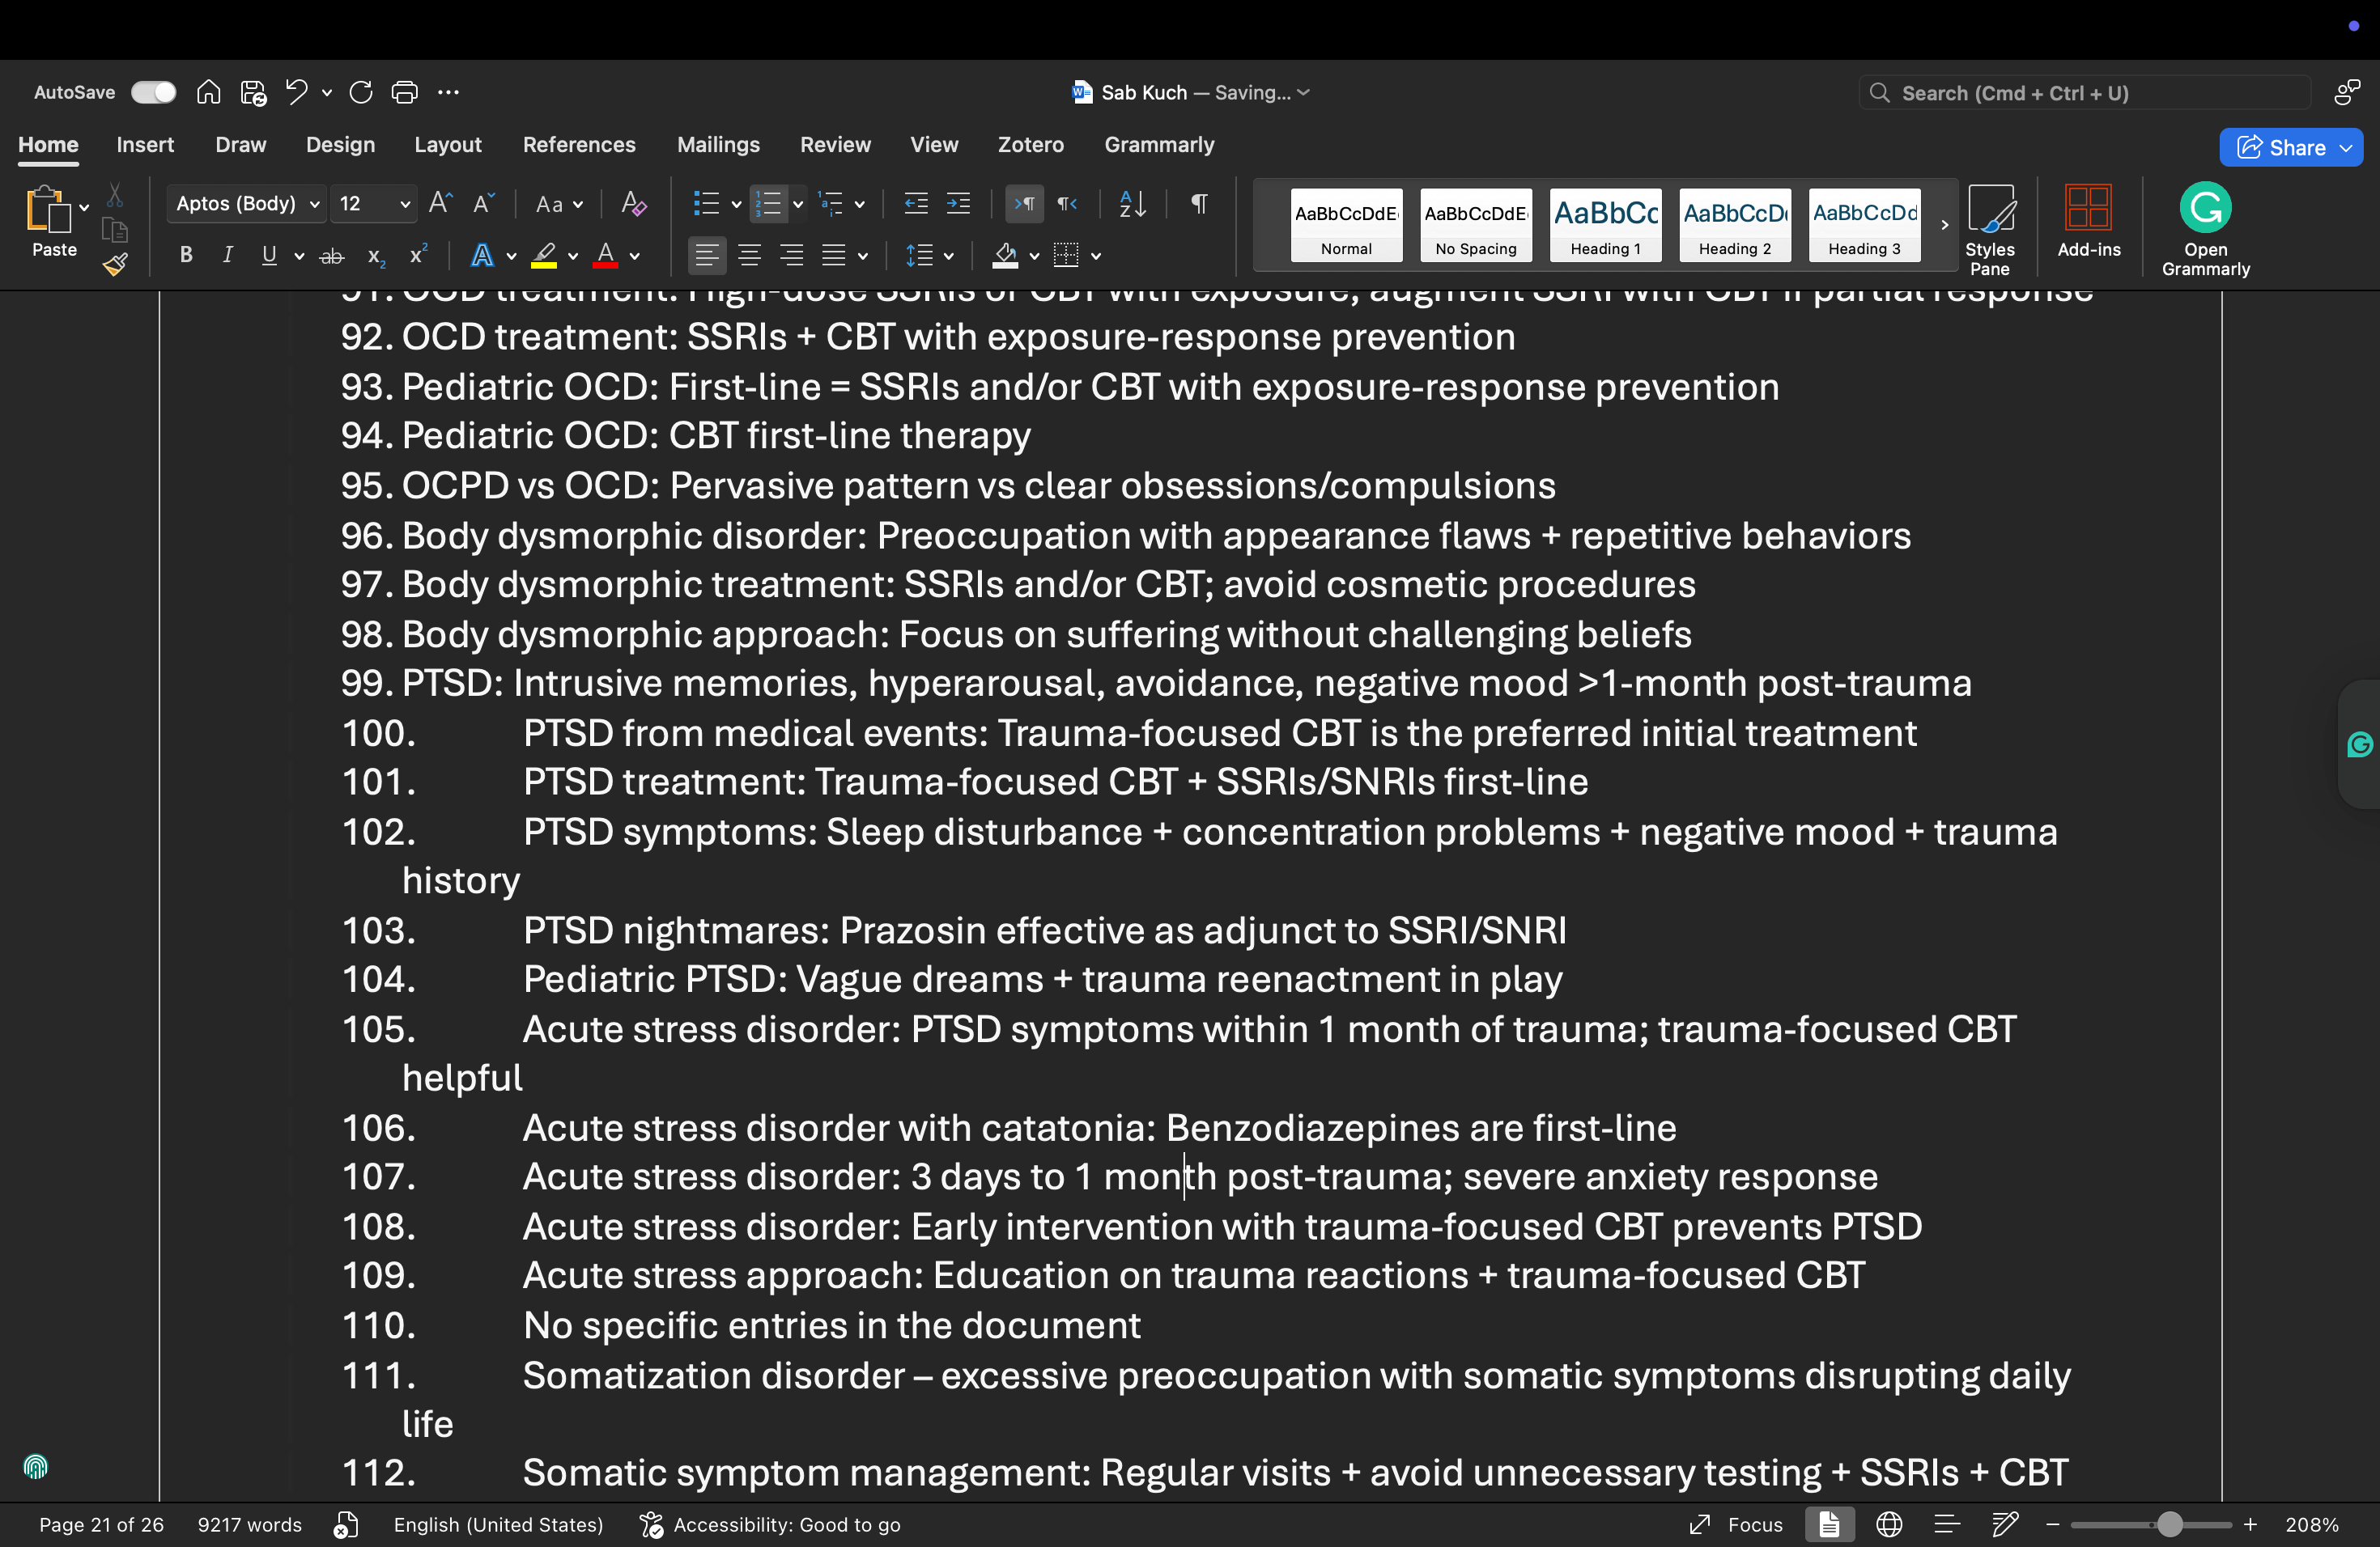Apply the yellow text highlight color
This screenshot has height=1547, width=2380.
coord(543,256)
